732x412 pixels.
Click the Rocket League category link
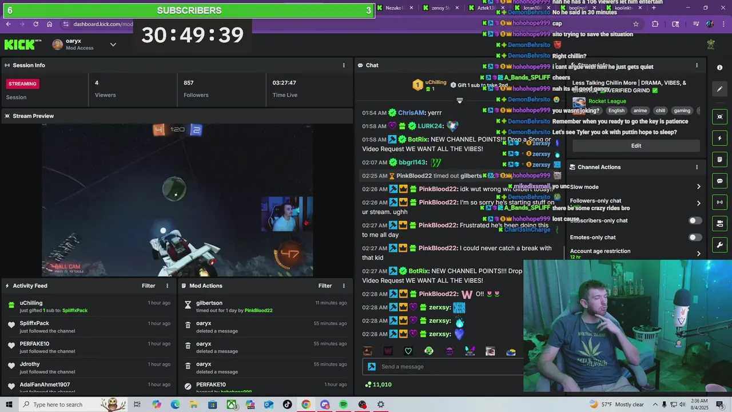(x=607, y=101)
